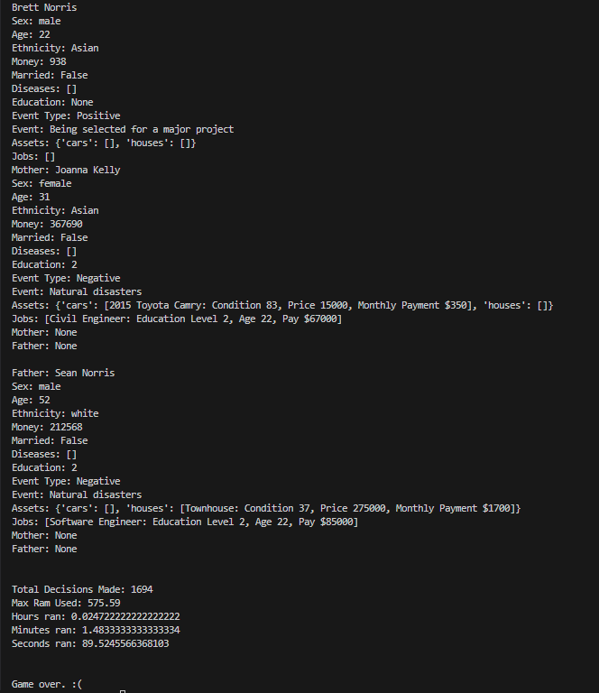Click the 'Money: 938' line

[x=39, y=61]
